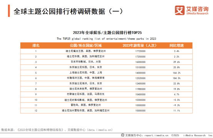Click the growth rate -5.5%
Screen dimensions: 213x138
click(x=176, y=100)
